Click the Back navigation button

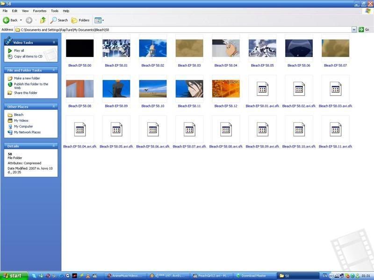click(x=10, y=20)
